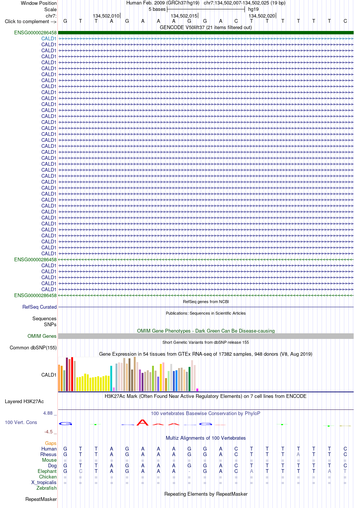Click the '5 bases' scale label
This screenshot has width=354, height=508.
click(x=157, y=9)
